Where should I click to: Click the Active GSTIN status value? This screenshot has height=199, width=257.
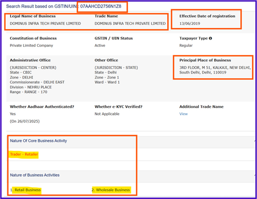[x=100, y=46]
